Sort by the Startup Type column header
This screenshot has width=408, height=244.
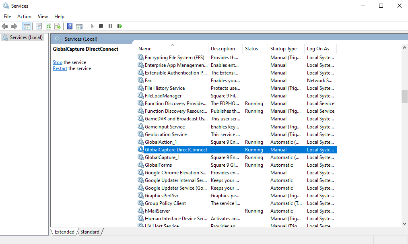click(x=284, y=49)
